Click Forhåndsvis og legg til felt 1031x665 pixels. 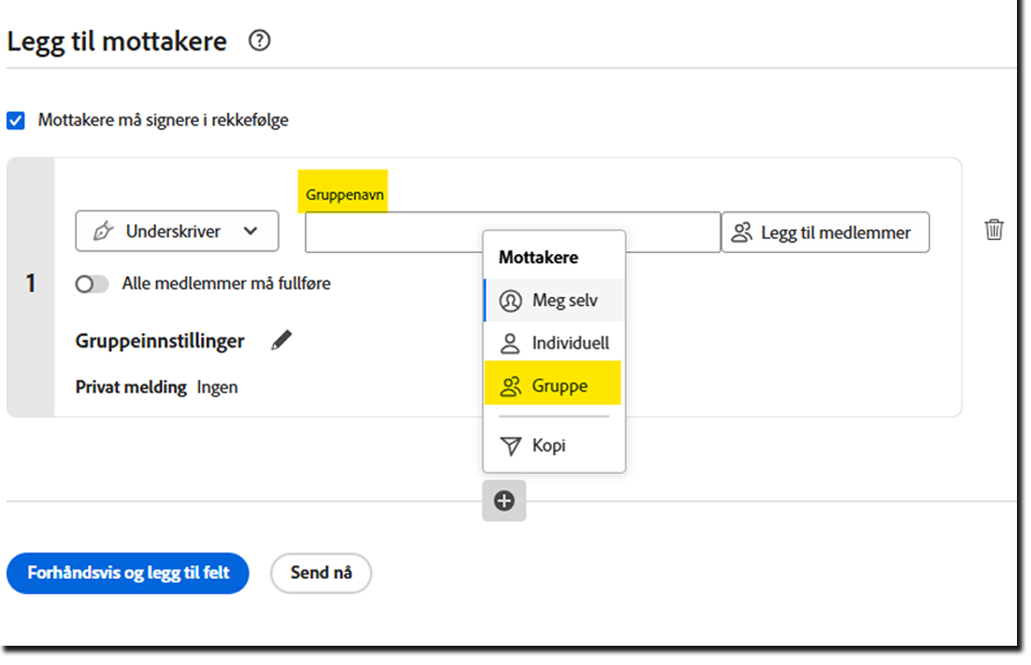127,573
